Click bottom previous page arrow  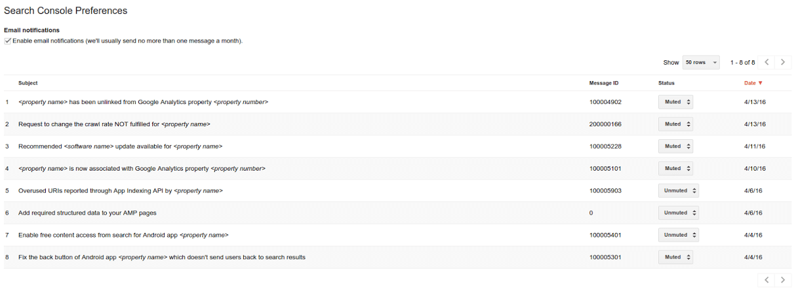tap(767, 280)
